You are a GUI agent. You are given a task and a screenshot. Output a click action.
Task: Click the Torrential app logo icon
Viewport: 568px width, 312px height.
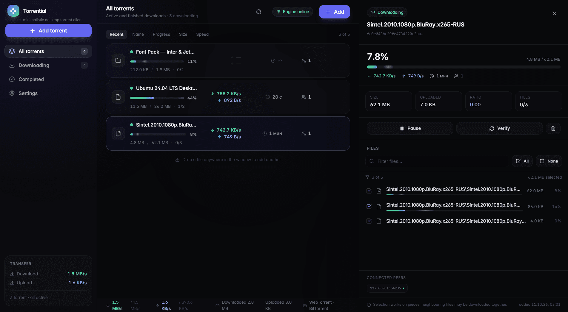[x=13, y=11]
